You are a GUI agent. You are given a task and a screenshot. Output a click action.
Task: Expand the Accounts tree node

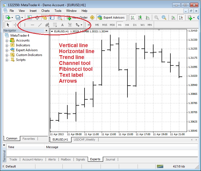pyautogui.click(x=7, y=41)
